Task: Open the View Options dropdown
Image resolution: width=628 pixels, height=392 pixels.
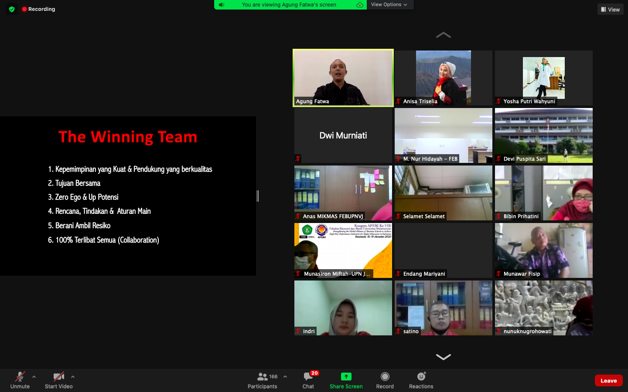Action: pyautogui.click(x=389, y=5)
